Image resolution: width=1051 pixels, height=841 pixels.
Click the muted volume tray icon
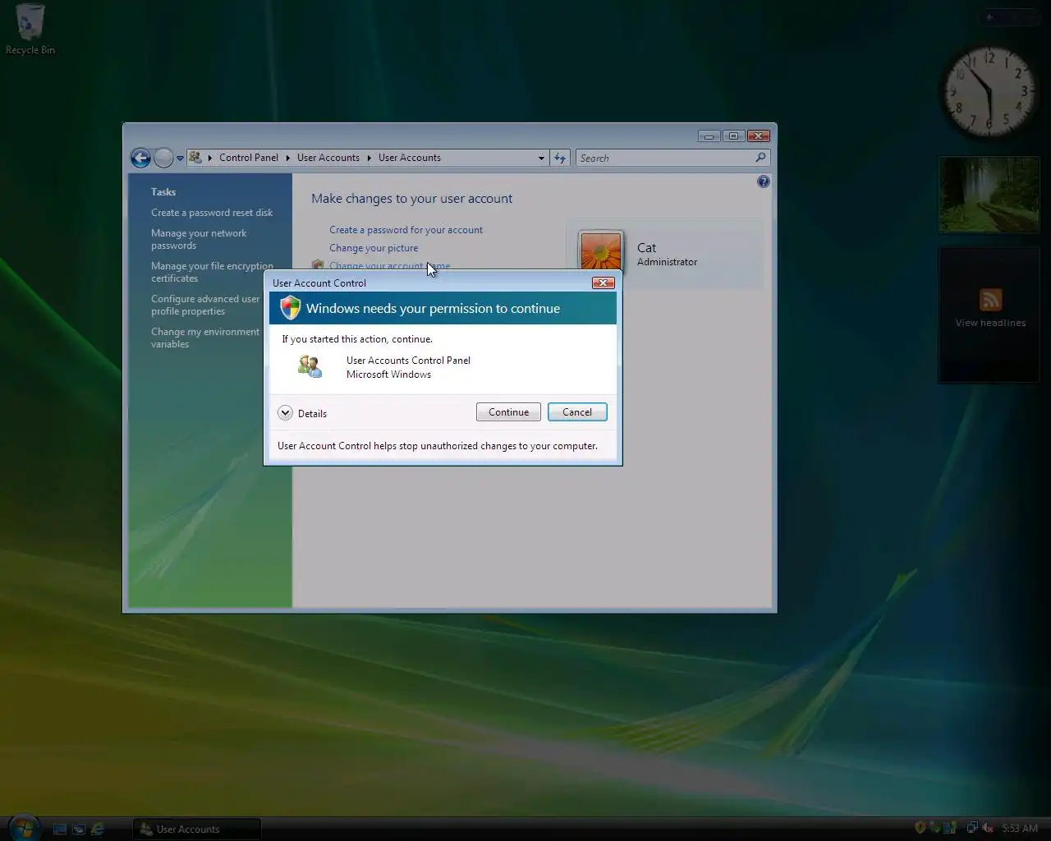click(x=988, y=828)
